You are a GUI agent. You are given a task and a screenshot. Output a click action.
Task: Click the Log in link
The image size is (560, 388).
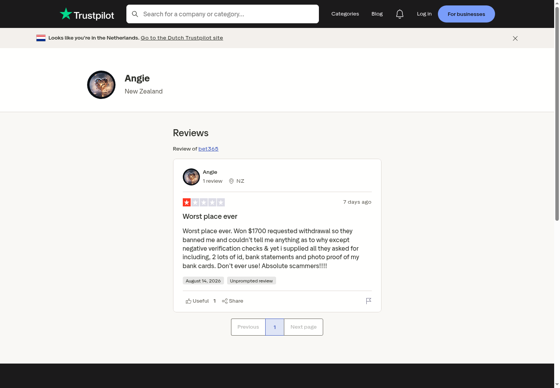[424, 14]
